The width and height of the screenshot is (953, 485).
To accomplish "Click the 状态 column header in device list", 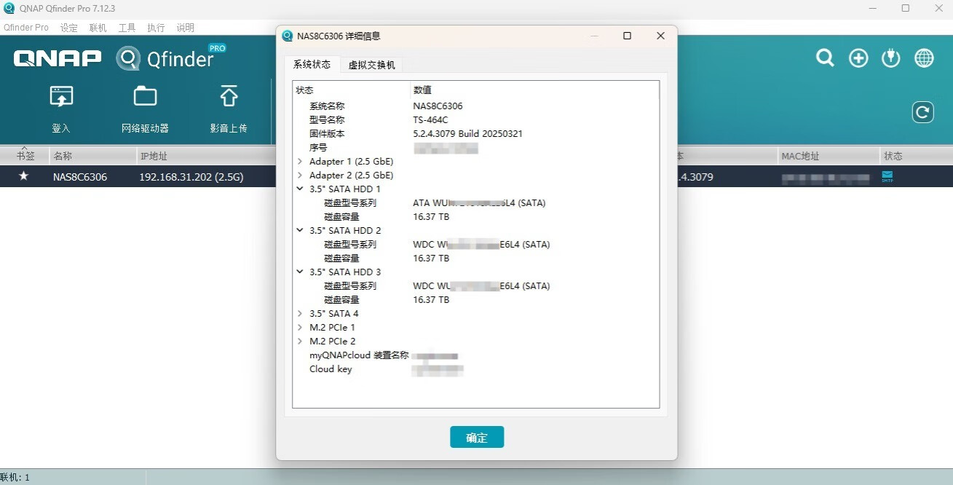I will [x=916, y=156].
